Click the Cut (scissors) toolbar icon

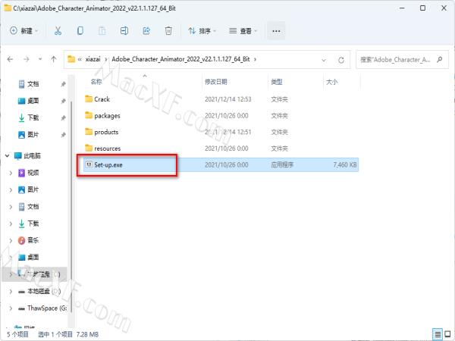[58, 31]
